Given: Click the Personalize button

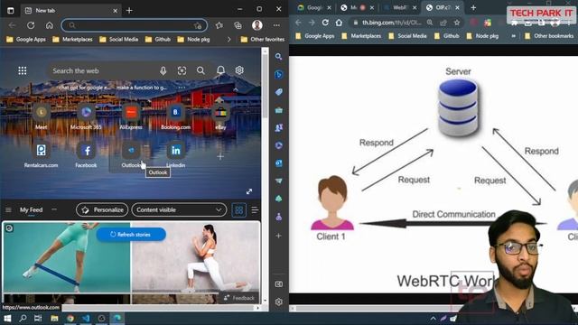Looking at the screenshot, I should (x=102, y=209).
